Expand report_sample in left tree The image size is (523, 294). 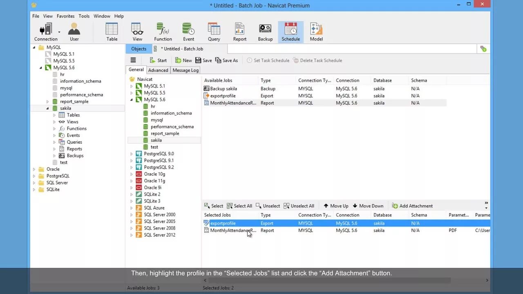[47, 102]
